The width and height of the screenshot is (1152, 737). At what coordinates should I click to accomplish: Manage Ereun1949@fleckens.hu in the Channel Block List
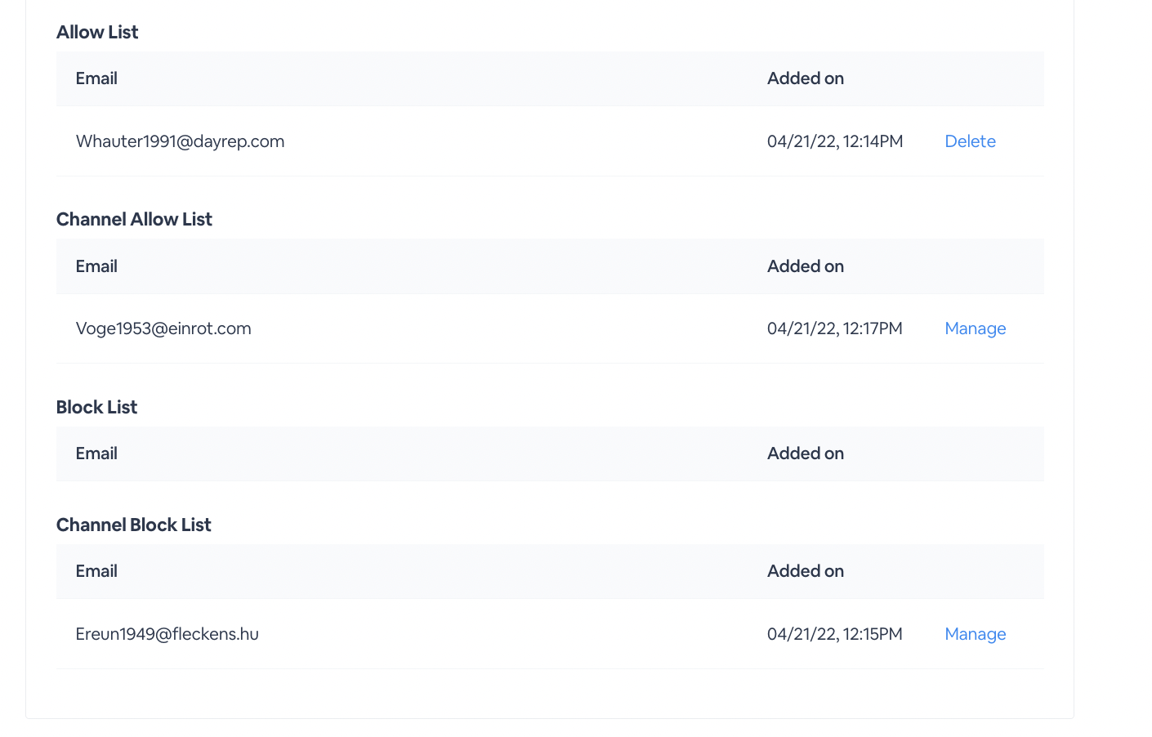coord(975,634)
